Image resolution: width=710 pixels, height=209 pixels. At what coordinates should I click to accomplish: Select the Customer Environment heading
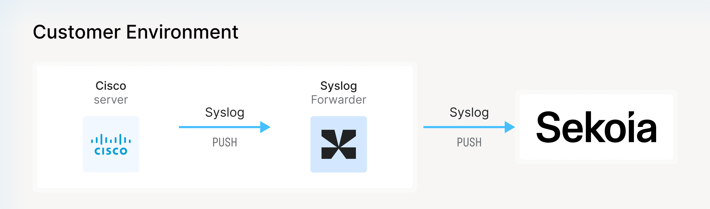pos(136,32)
